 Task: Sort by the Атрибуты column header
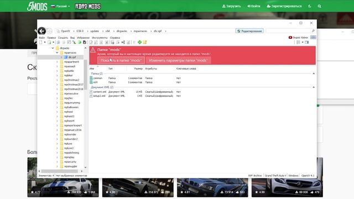(x=151, y=69)
